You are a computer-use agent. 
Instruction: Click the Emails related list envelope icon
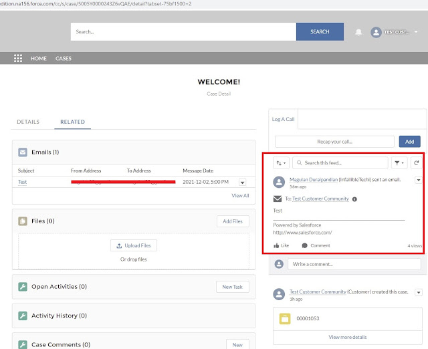23,152
